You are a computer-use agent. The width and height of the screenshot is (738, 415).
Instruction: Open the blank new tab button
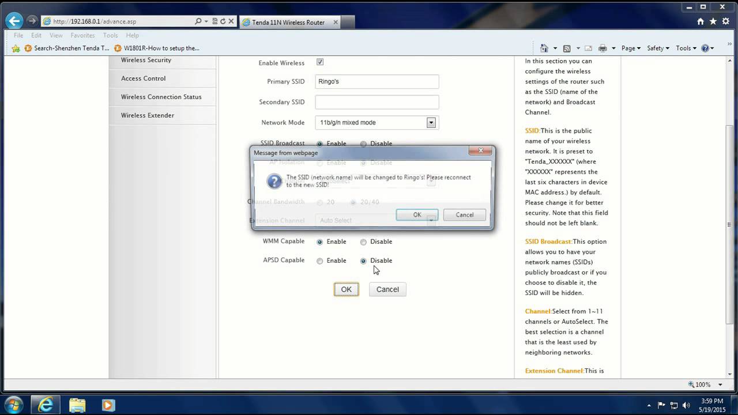347,22
